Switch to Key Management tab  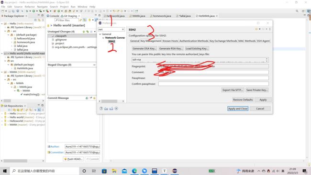(151, 41)
